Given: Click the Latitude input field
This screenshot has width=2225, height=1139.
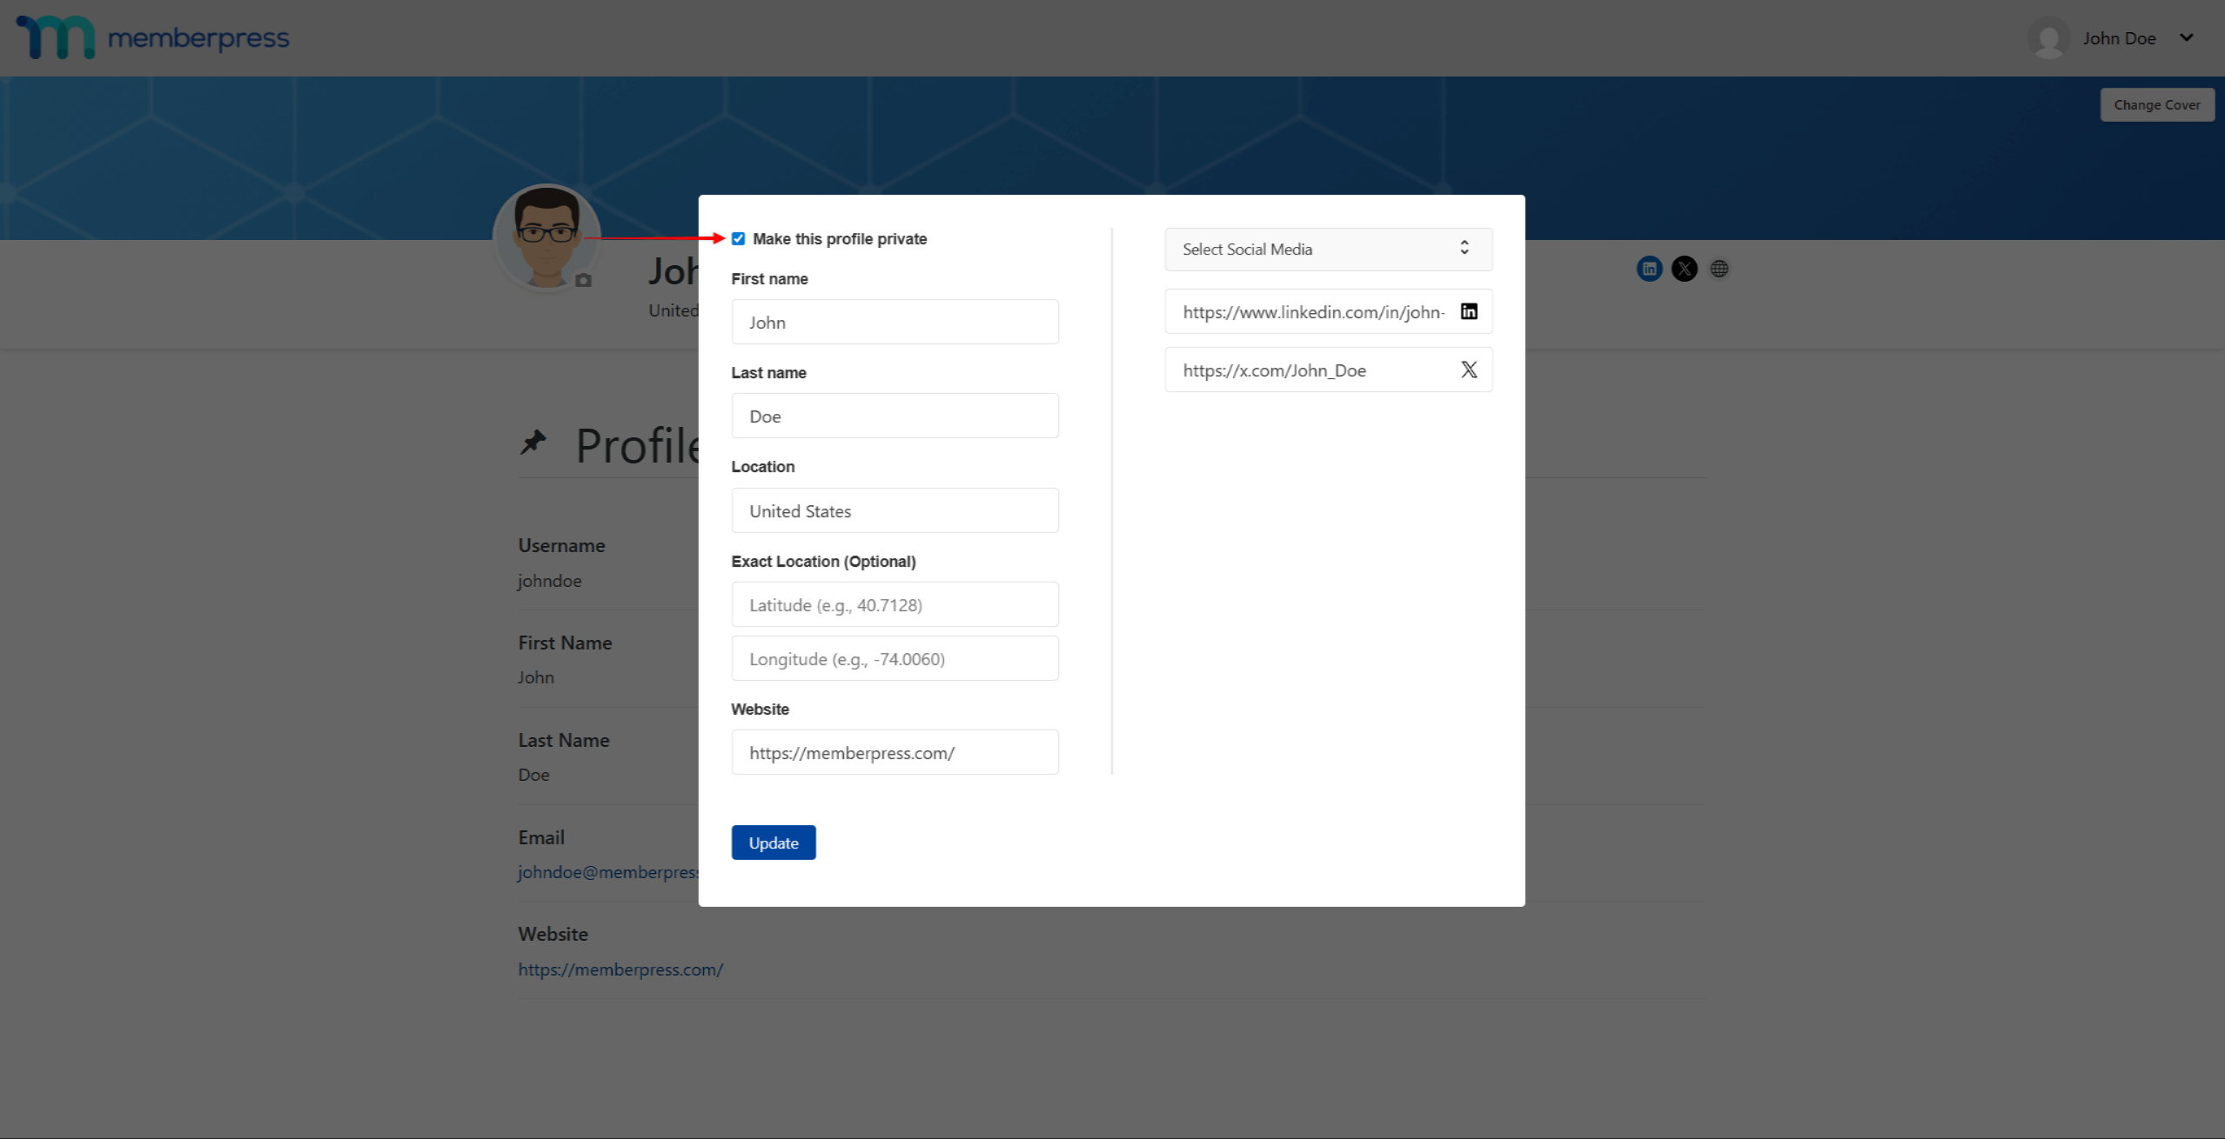Looking at the screenshot, I should pos(895,604).
